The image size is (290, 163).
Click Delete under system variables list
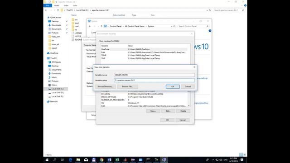183,111
